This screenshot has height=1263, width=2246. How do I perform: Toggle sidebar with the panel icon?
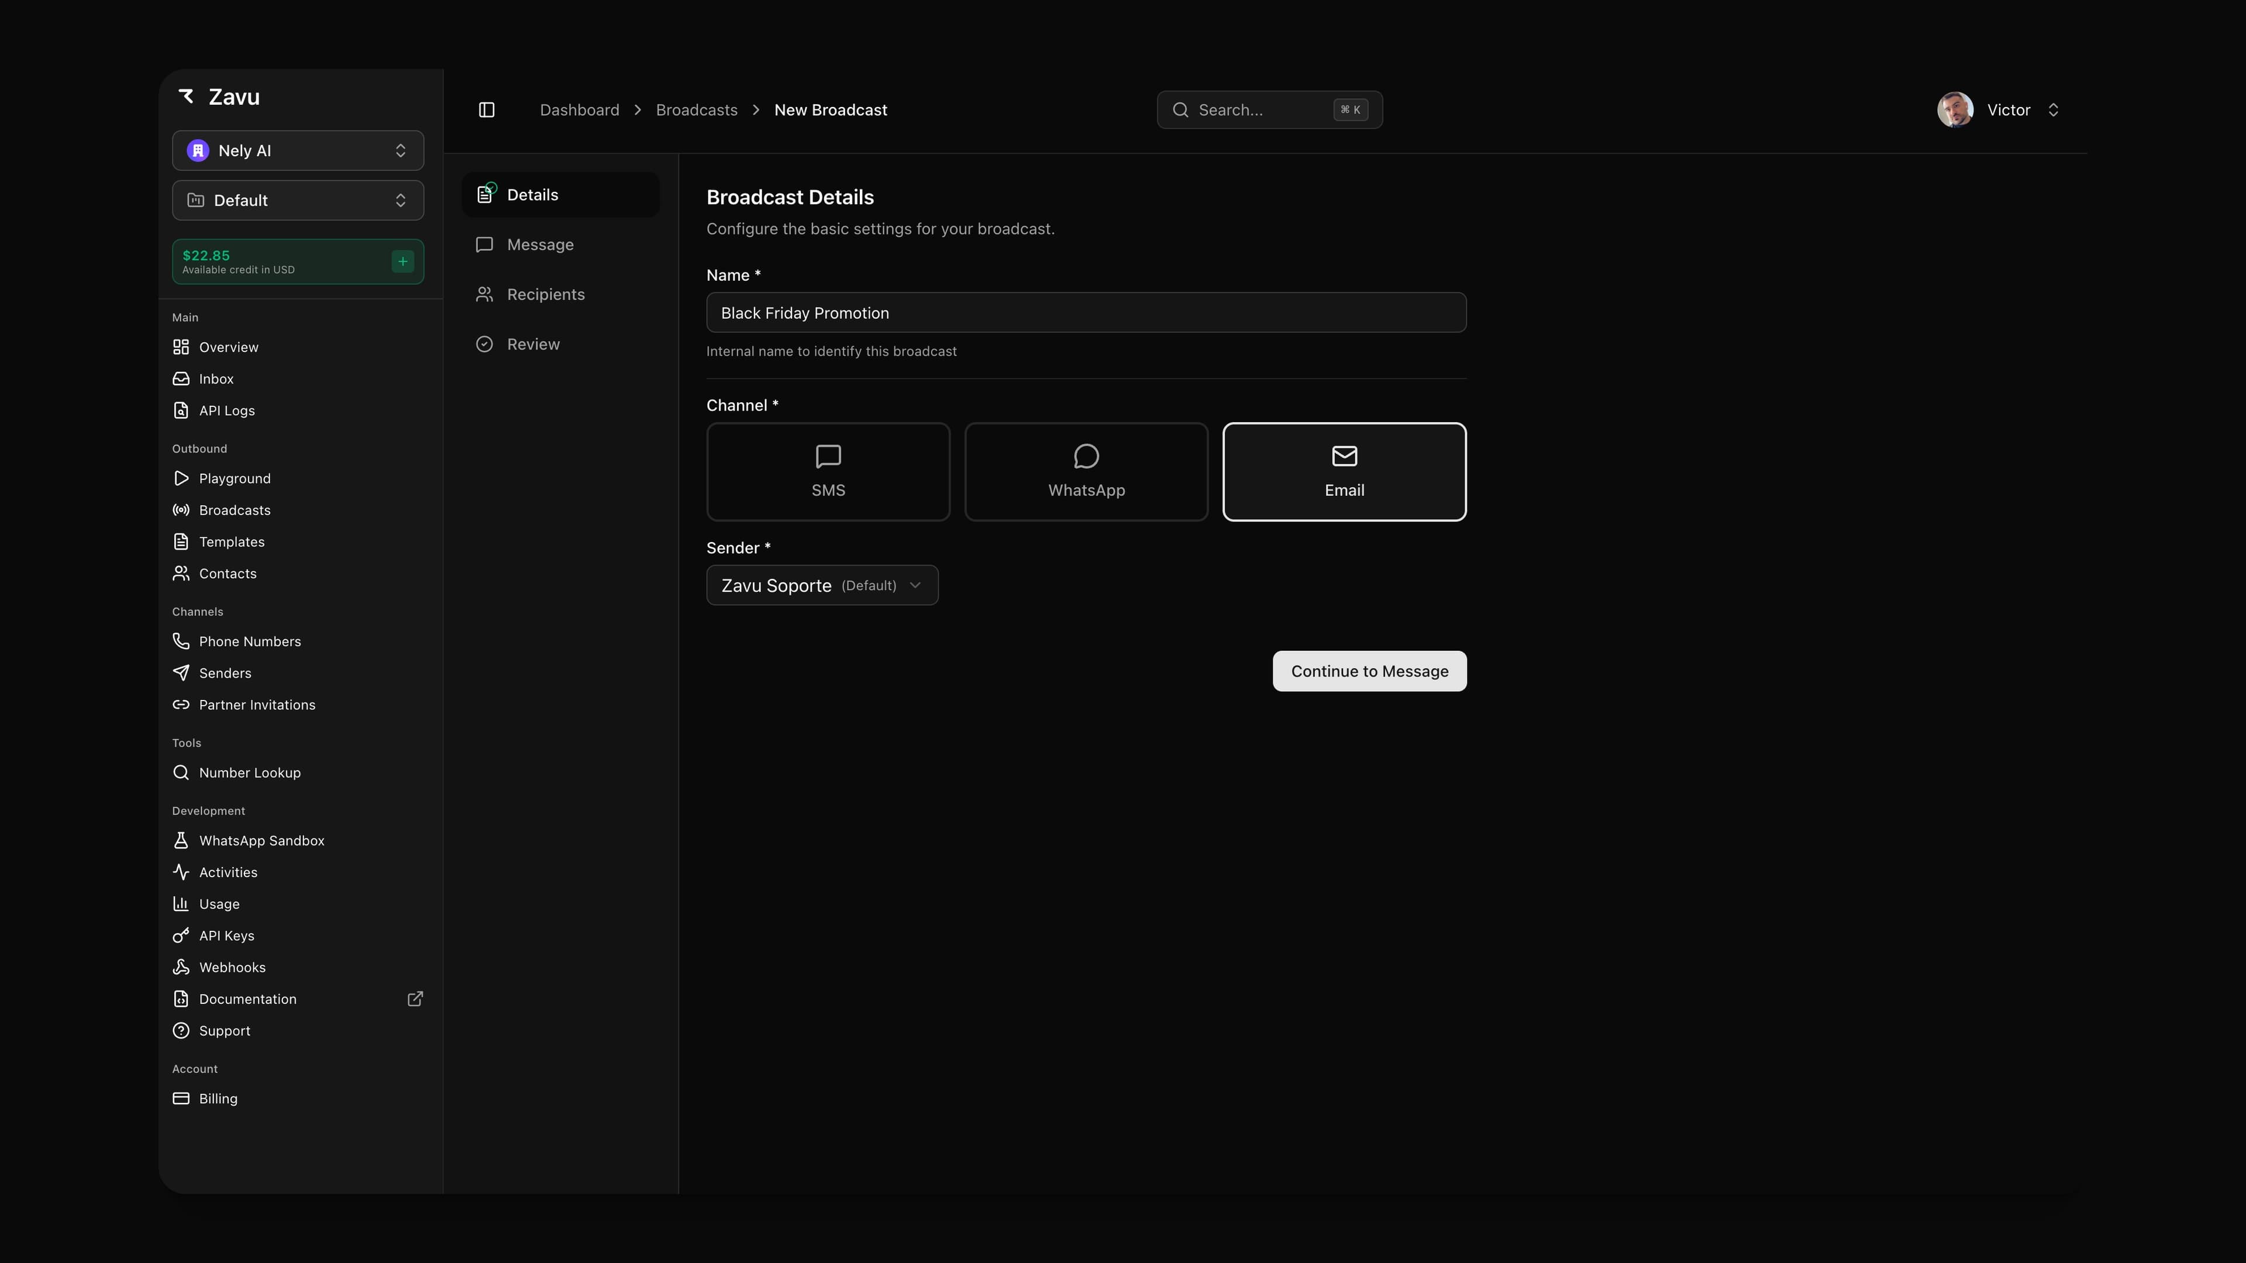click(487, 110)
